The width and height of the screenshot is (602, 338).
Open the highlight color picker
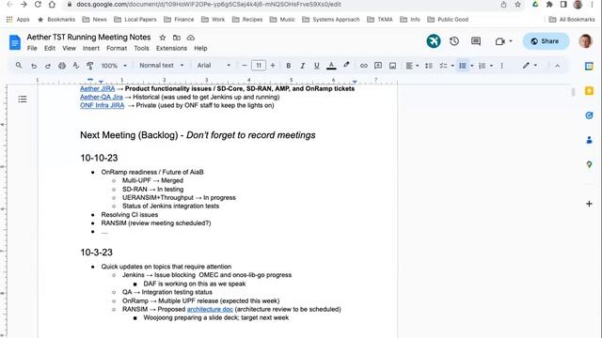346,65
